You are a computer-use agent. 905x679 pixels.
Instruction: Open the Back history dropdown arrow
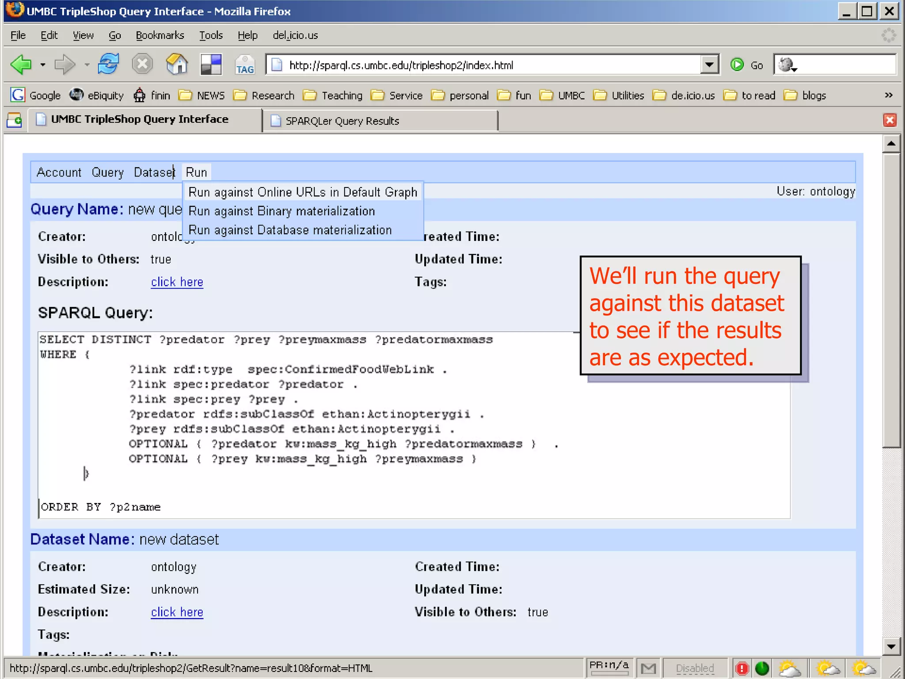tap(43, 65)
